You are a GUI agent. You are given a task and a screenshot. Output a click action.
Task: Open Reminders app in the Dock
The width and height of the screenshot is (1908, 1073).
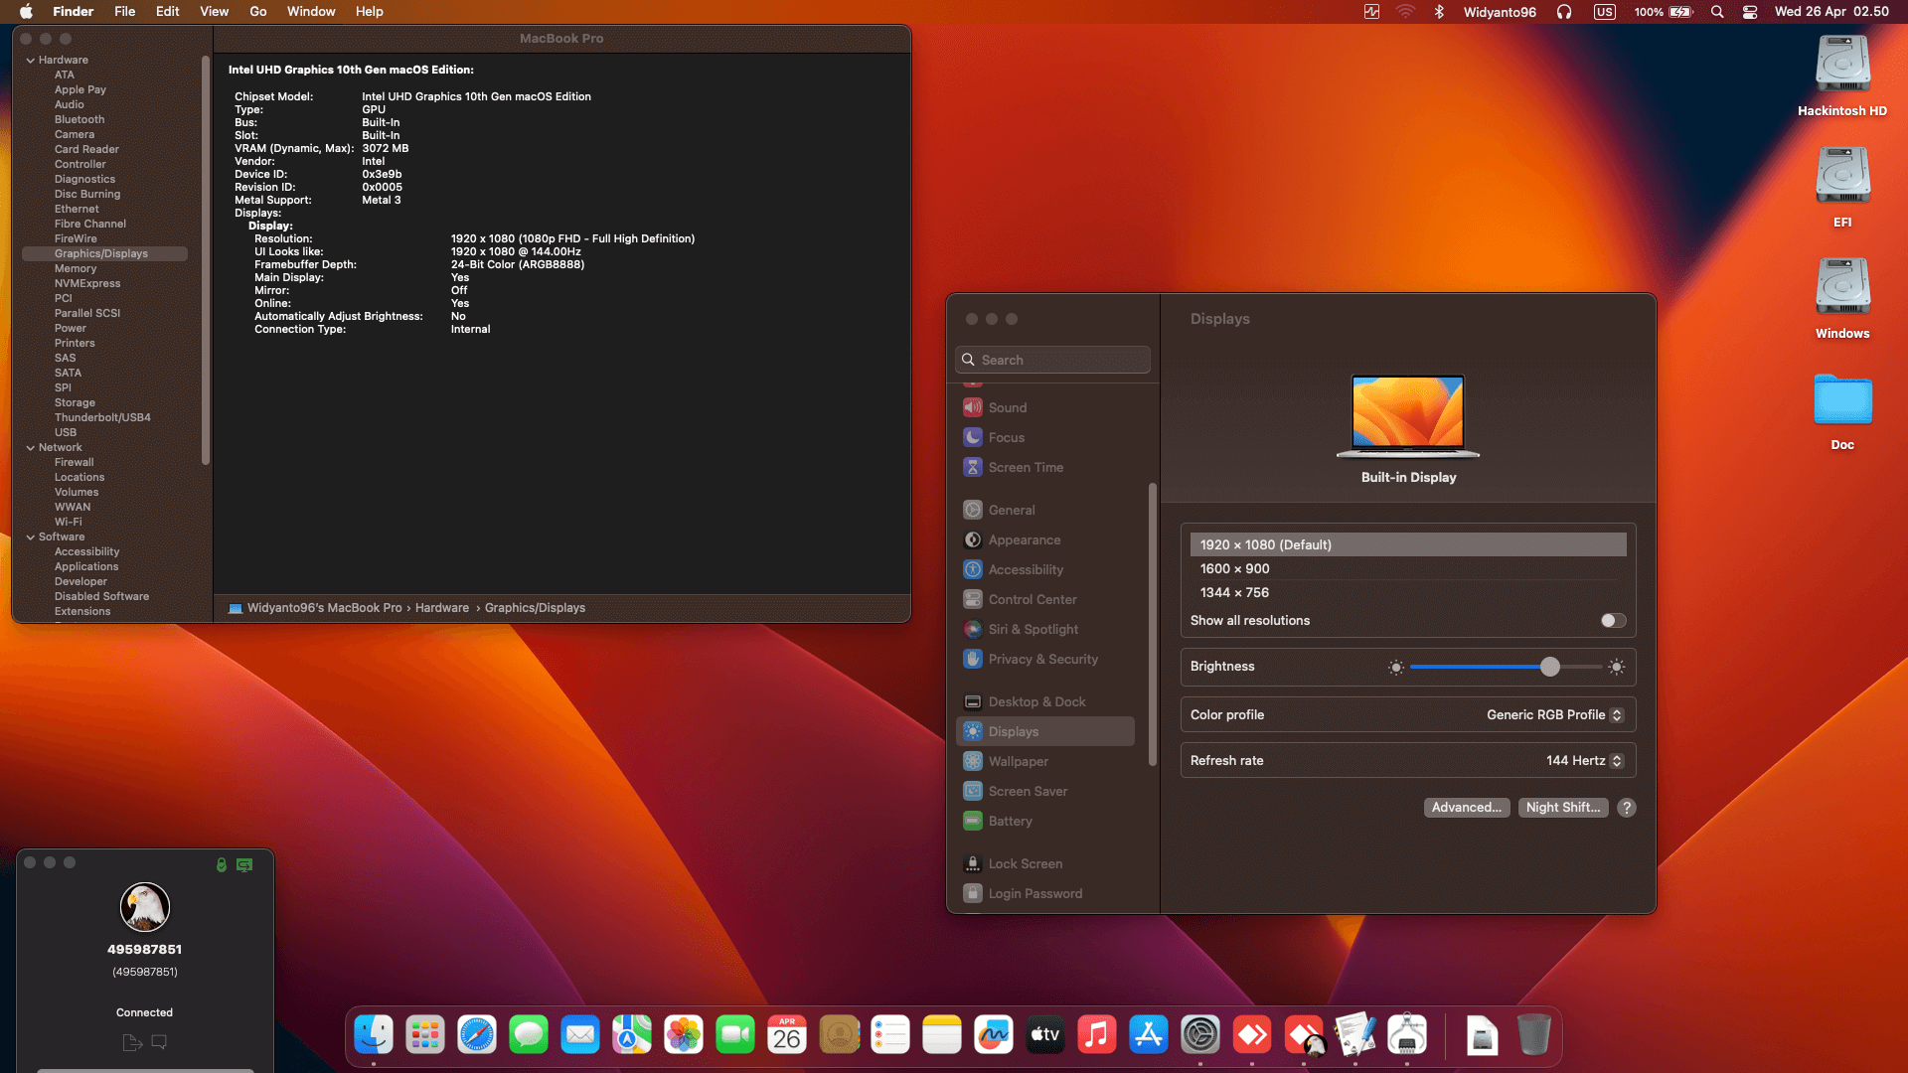click(890, 1035)
